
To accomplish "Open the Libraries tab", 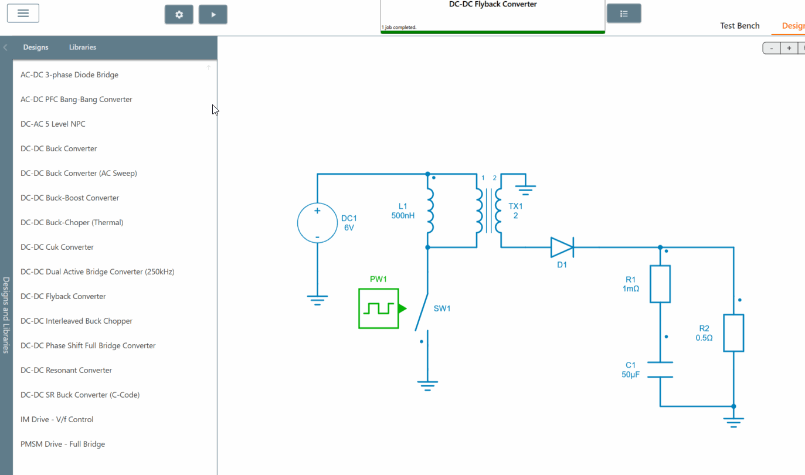I will tap(83, 48).
